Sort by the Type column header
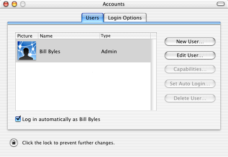 125,36
